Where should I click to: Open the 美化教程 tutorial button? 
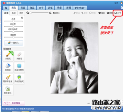coord(14,103)
